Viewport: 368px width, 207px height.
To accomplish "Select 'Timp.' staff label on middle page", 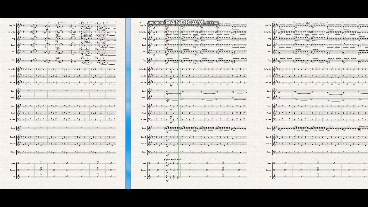I will [x=144, y=152].
